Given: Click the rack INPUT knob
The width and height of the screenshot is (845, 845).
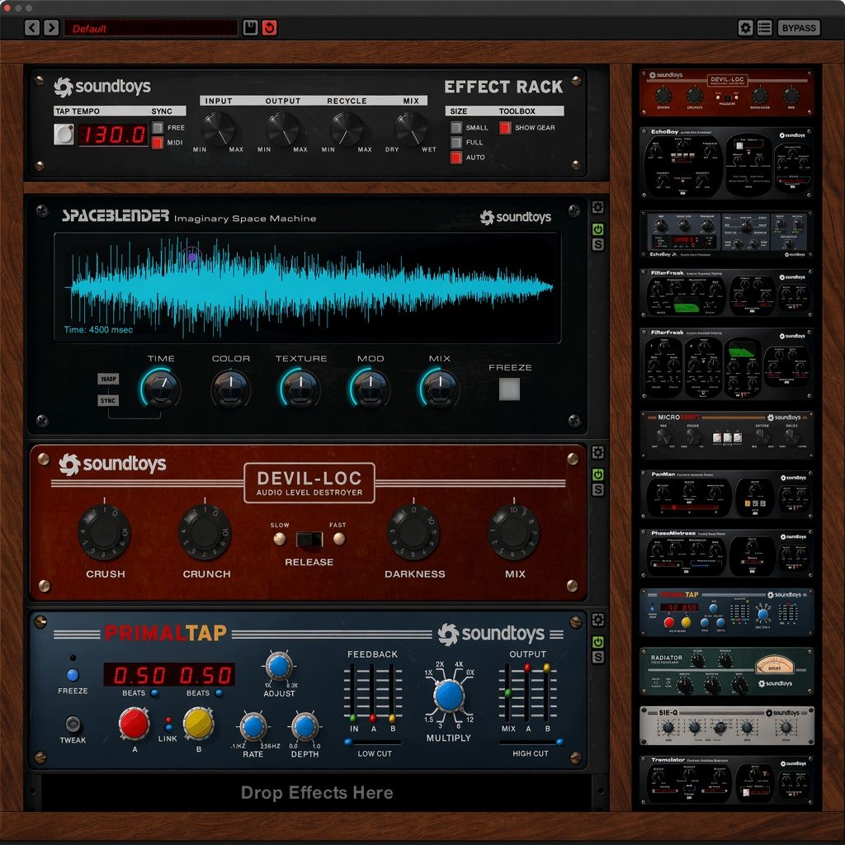Looking at the screenshot, I should point(218,130).
